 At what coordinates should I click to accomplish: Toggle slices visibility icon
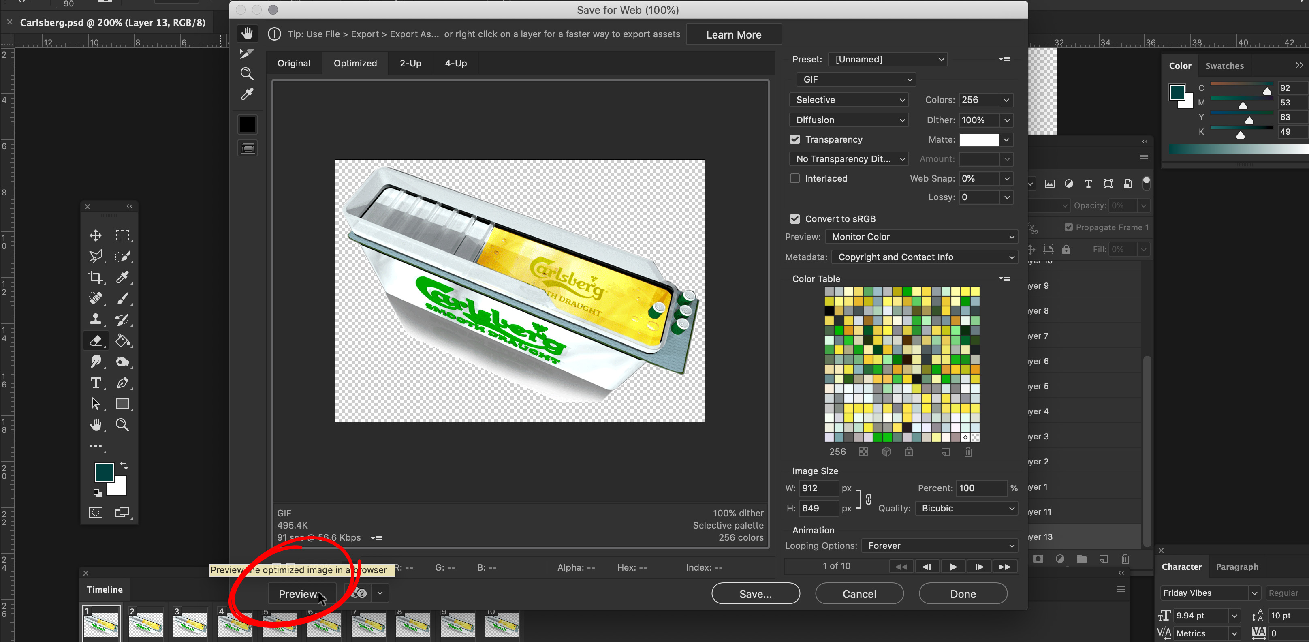point(248,148)
